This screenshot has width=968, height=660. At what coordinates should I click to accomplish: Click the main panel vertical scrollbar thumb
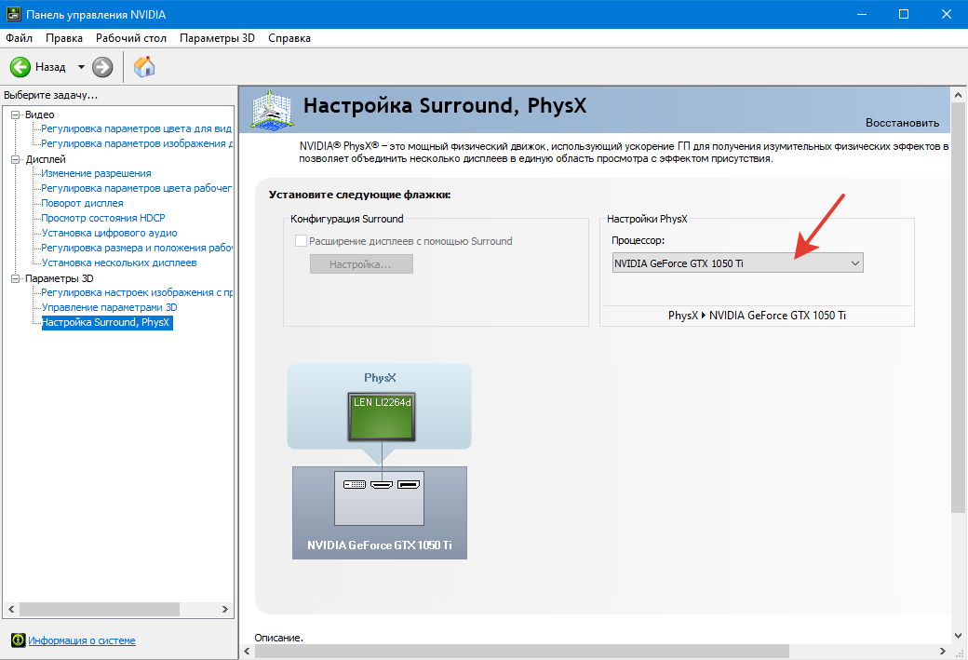pyautogui.click(x=958, y=308)
